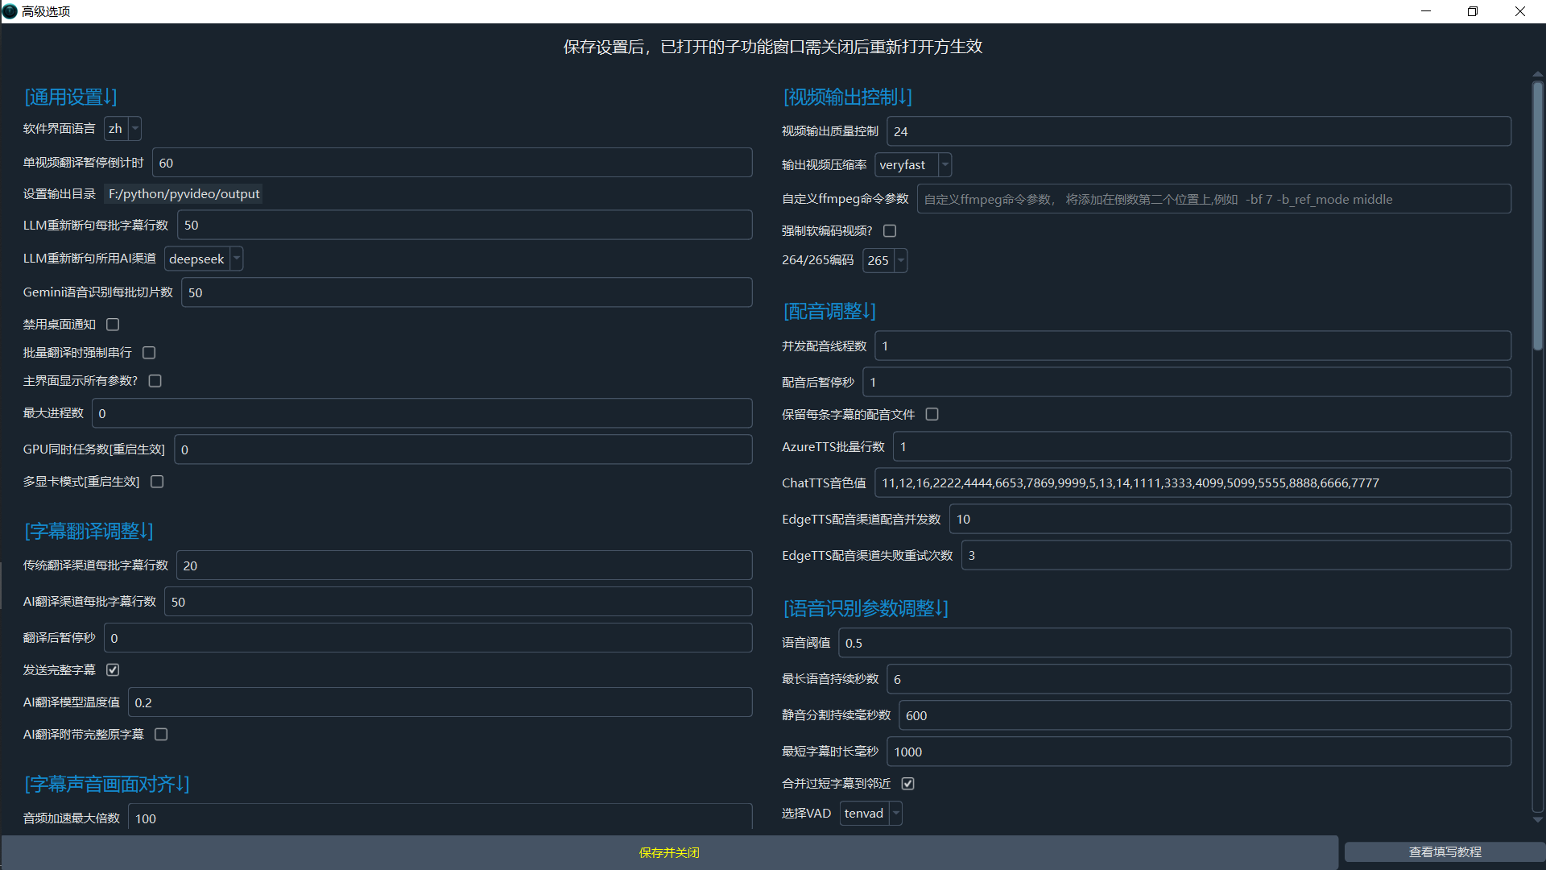Open 查看填写教程 tutorial button

(x=1445, y=852)
